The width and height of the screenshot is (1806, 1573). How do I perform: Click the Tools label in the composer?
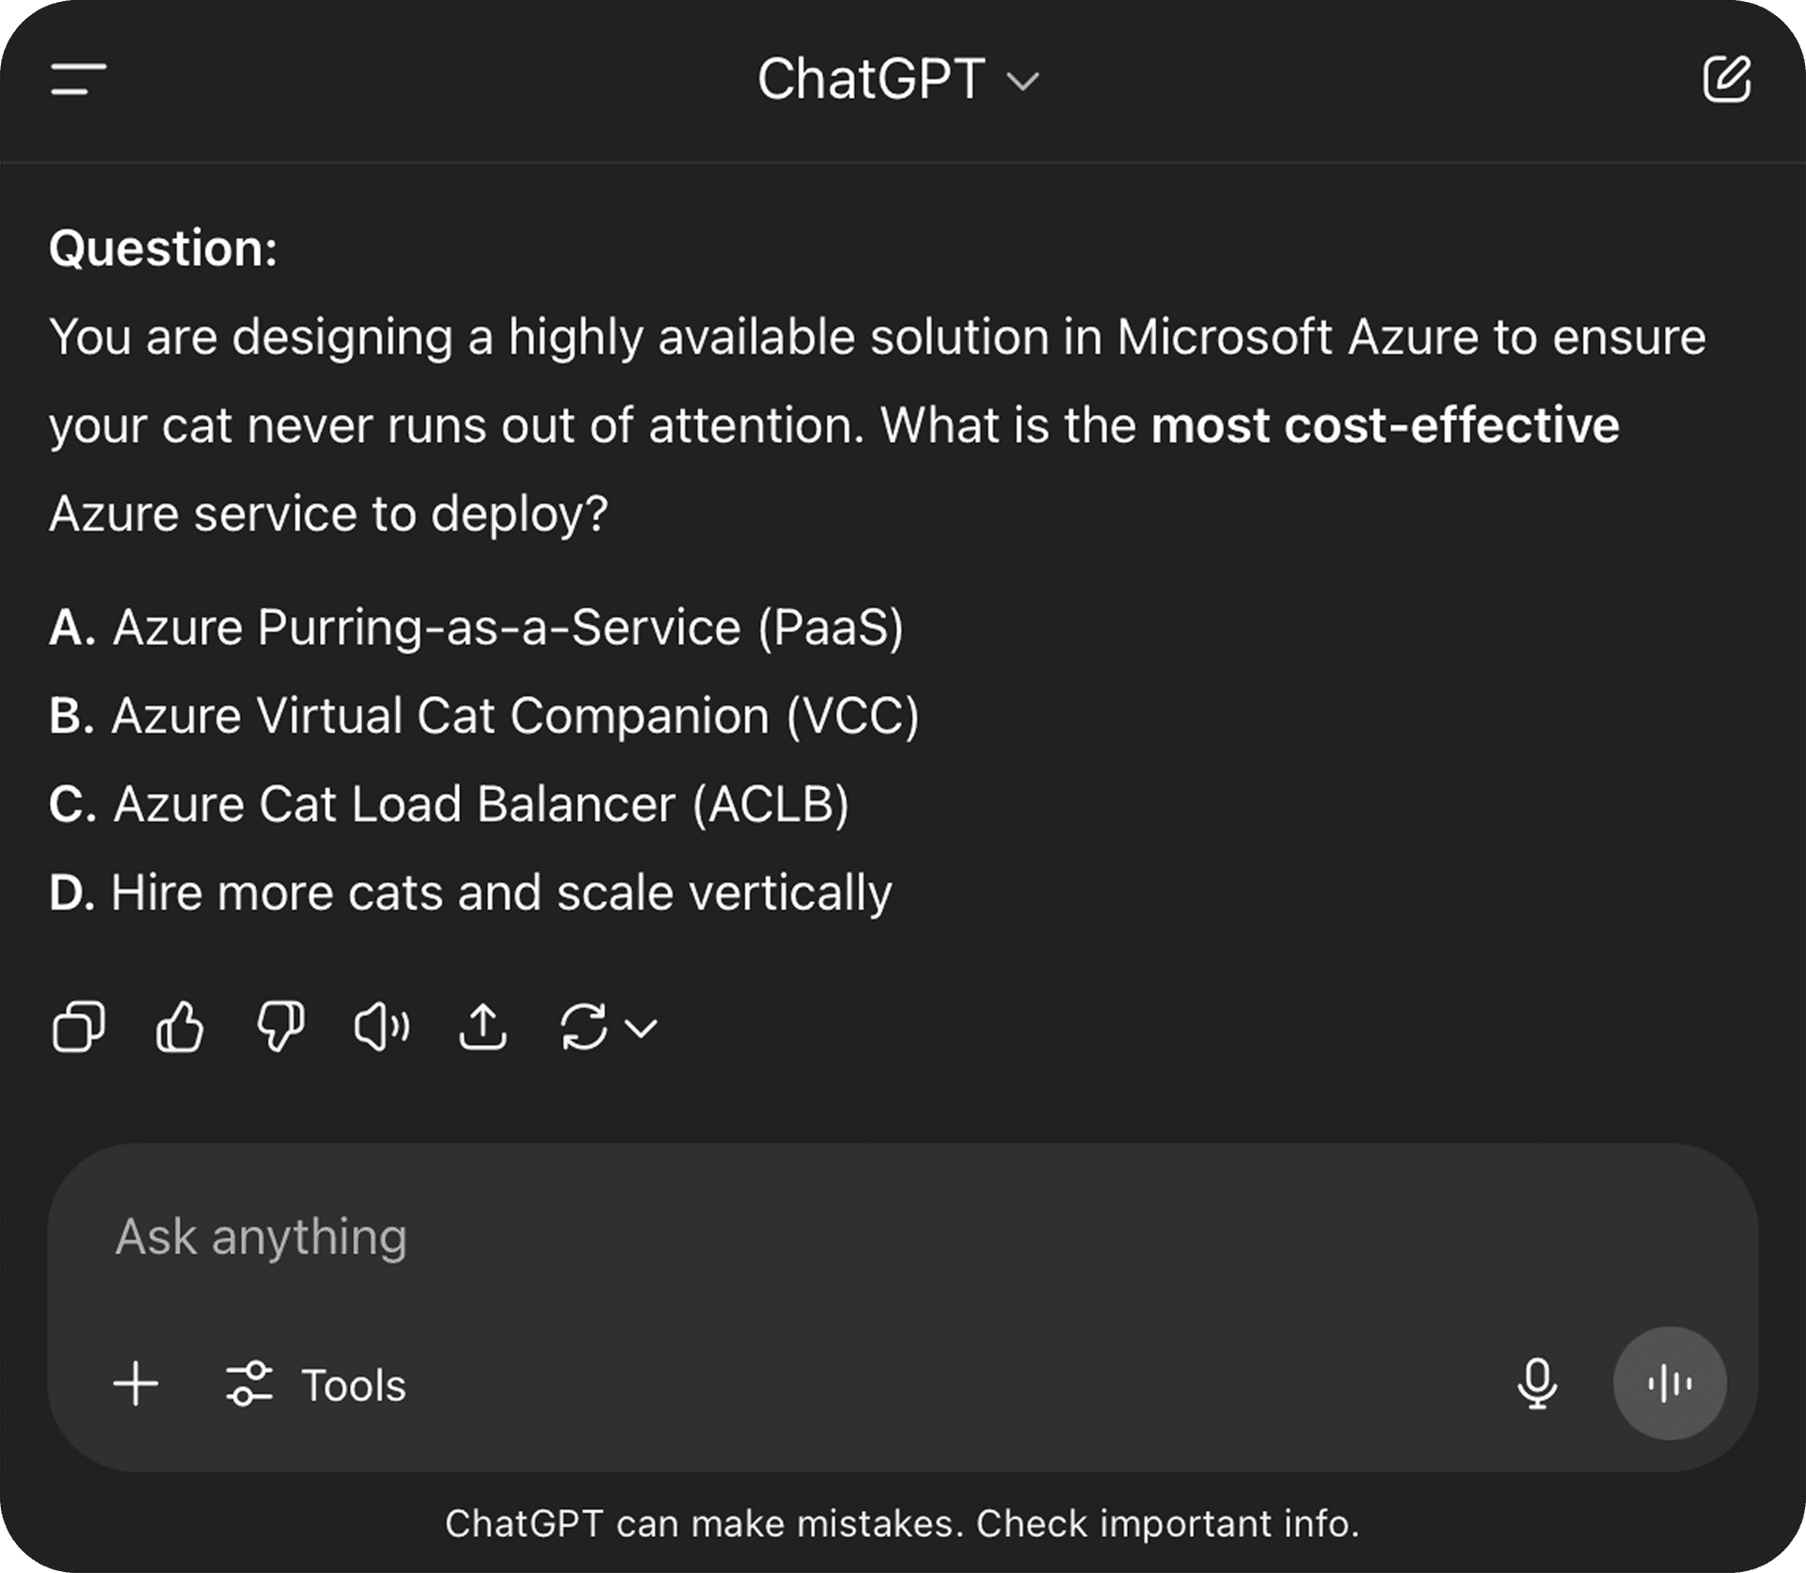(x=352, y=1383)
